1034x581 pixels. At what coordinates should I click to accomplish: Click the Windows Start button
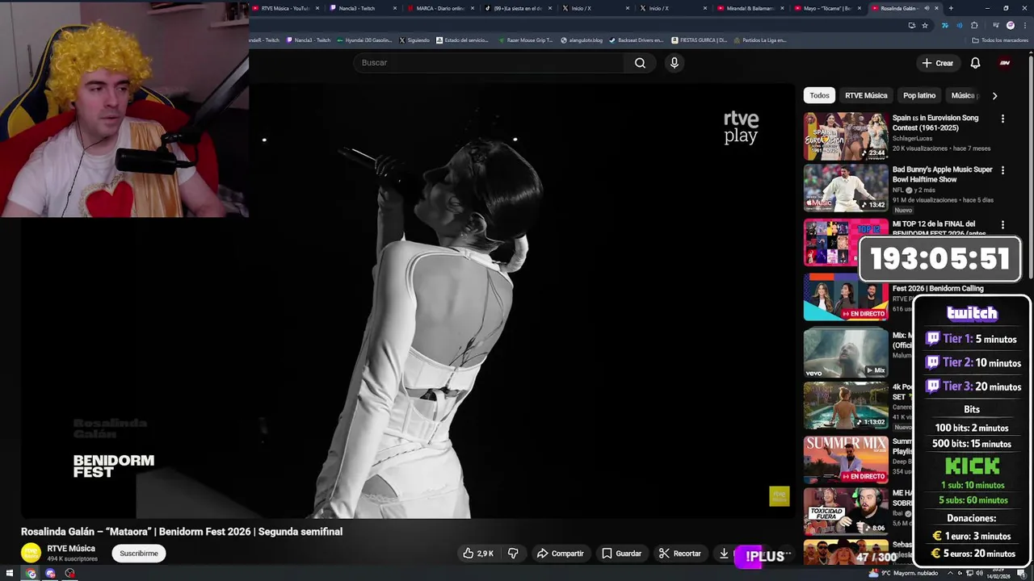[x=10, y=574]
